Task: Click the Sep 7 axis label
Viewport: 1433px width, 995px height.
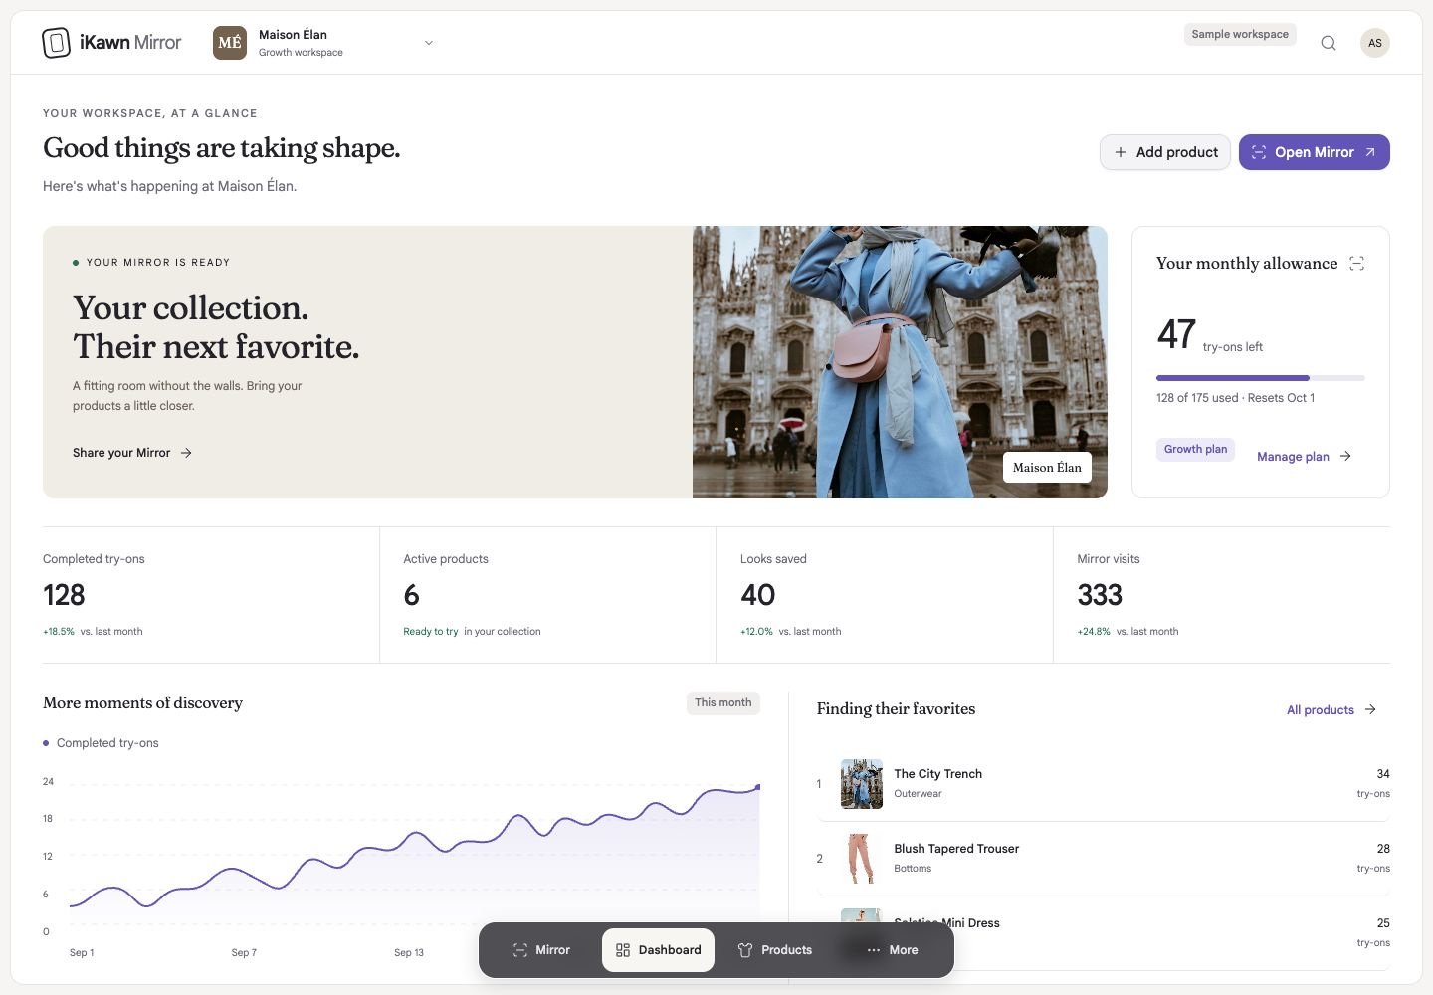Action: point(244,953)
